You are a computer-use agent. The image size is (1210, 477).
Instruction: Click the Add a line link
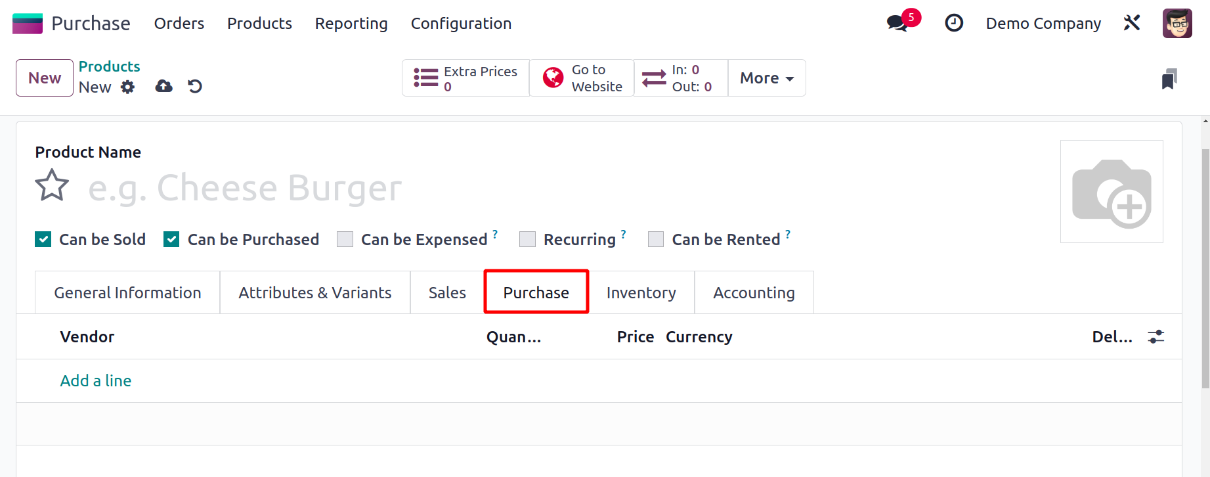point(96,381)
